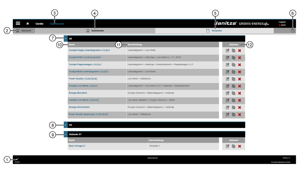Edit the Cockpit Single Liniendiagramm template
Viewport: 305px width, 174px height.
click(228, 51)
